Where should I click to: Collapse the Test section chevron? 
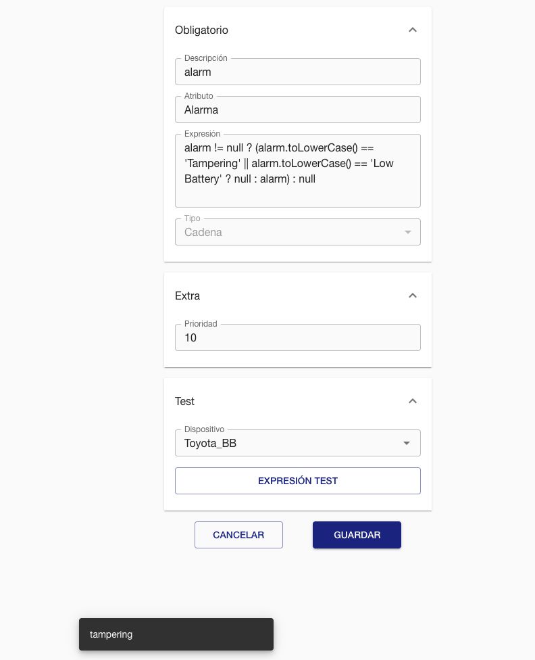(x=413, y=401)
